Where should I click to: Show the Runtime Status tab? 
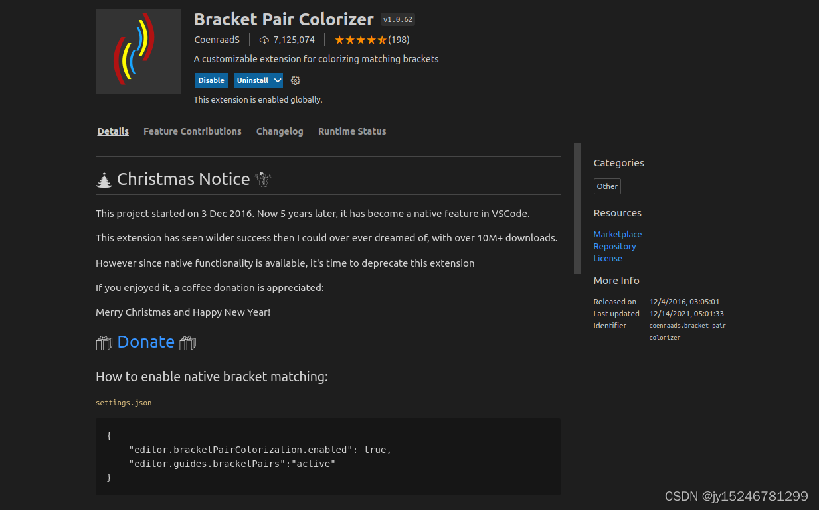[352, 131]
